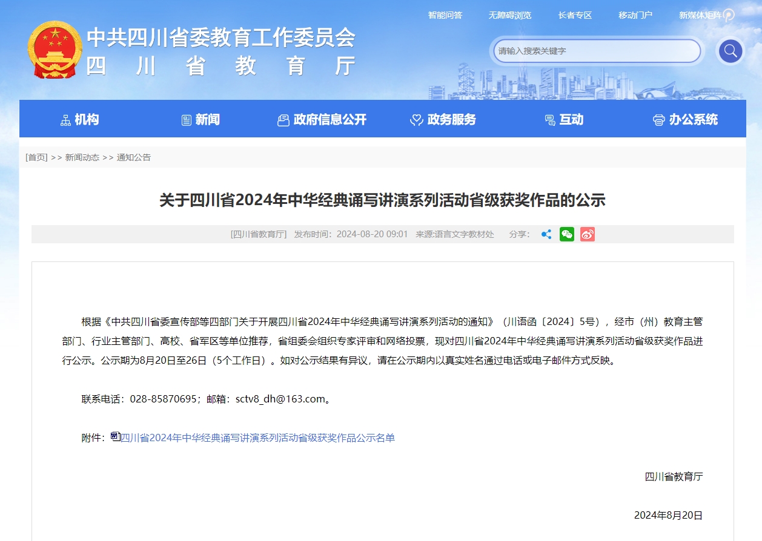Open the 智能问答 link
Viewport: 762px width, 541px height.
pos(445,15)
